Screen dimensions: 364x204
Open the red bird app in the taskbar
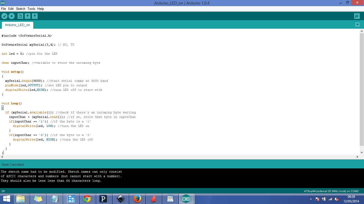[154, 199]
